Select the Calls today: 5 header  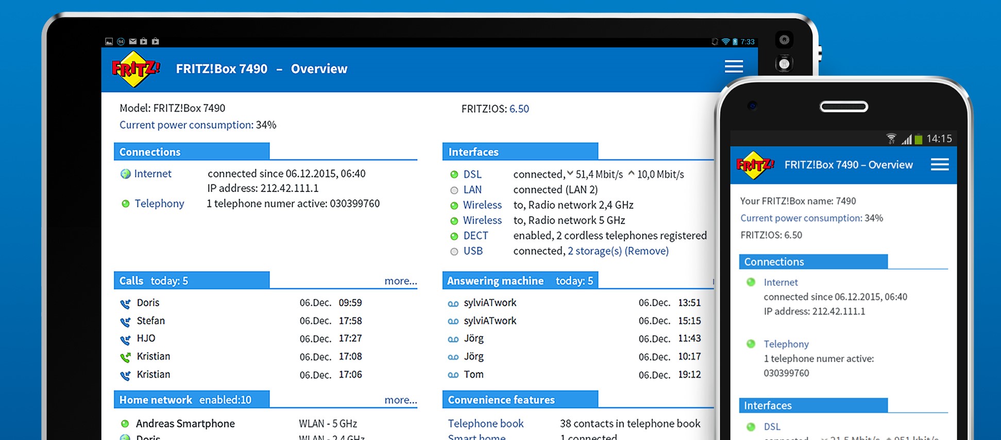[192, 280]
